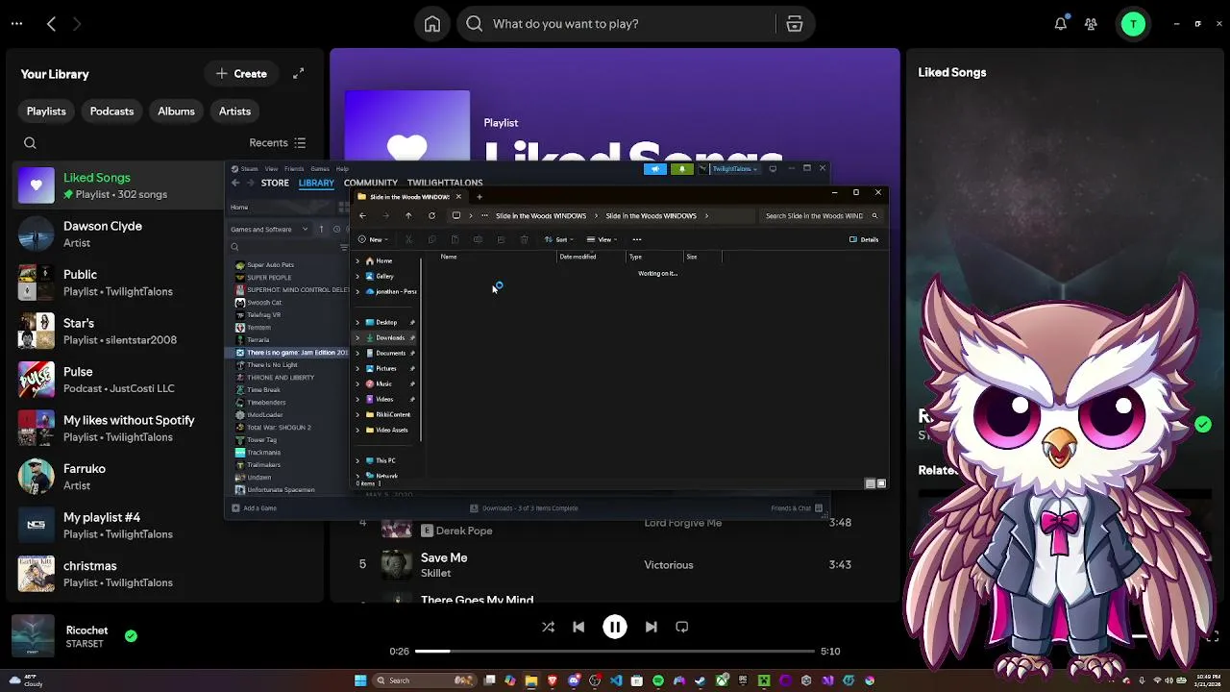
Task: Click the search icon in Your Library
Action: (30, 143)
